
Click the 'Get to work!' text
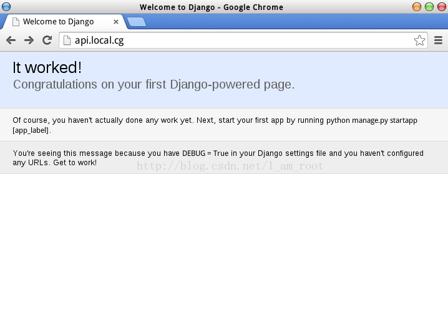point(75,163)
